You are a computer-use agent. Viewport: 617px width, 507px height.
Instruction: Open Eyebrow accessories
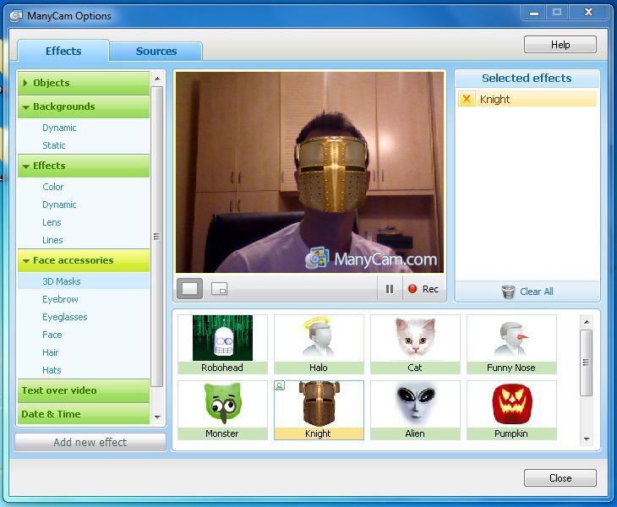pos(60,299)
